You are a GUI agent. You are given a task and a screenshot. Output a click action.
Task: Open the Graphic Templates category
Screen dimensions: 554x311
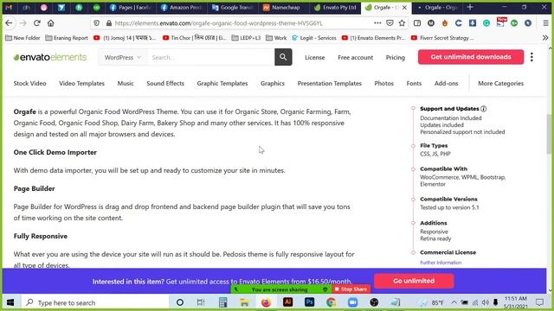coord(222,84)
